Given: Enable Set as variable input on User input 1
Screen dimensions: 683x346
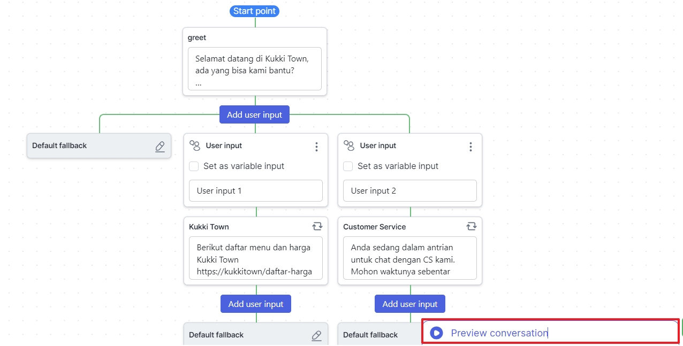Looking at the screenshot, I should tap(194, 166).
